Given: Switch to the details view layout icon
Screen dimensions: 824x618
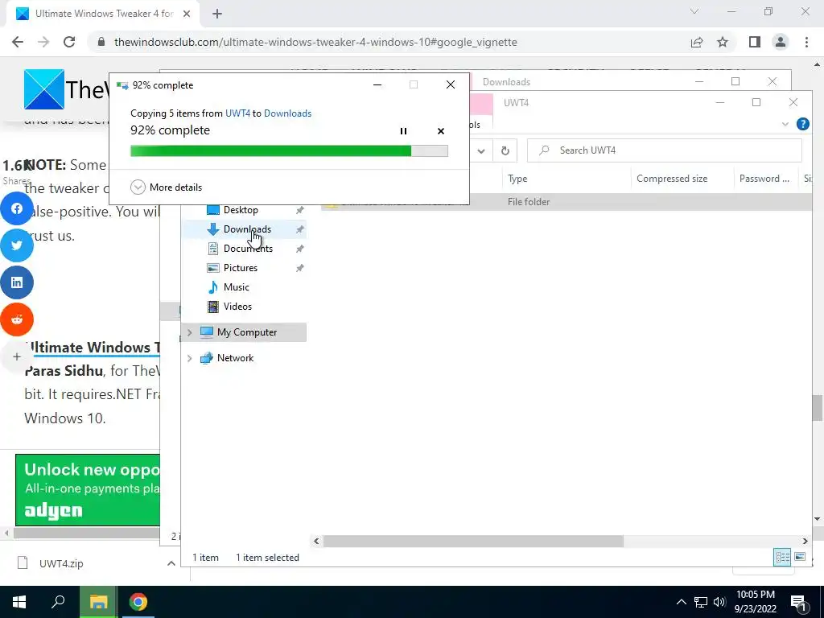Looking at the screenshot, I should click(x=782, y=557).
